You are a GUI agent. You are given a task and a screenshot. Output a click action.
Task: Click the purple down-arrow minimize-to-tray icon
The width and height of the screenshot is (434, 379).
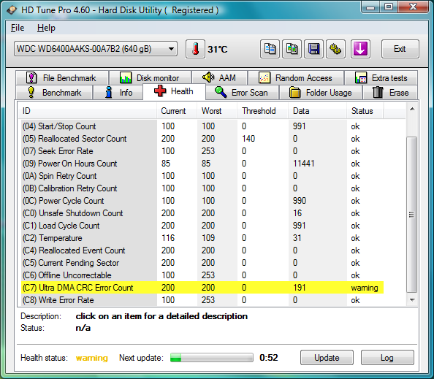[360, 49]
